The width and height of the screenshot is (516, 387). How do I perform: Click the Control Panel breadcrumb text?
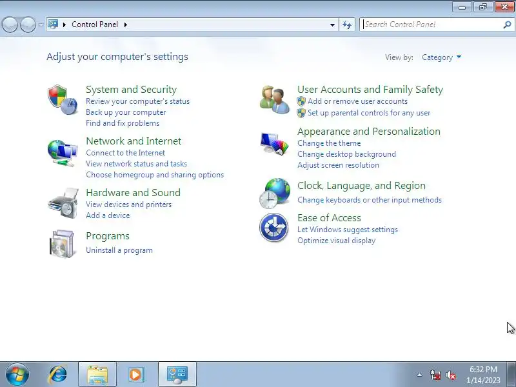coord(95,25)
